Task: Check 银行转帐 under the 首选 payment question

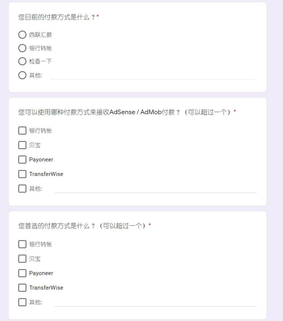Action: point(22,244)
